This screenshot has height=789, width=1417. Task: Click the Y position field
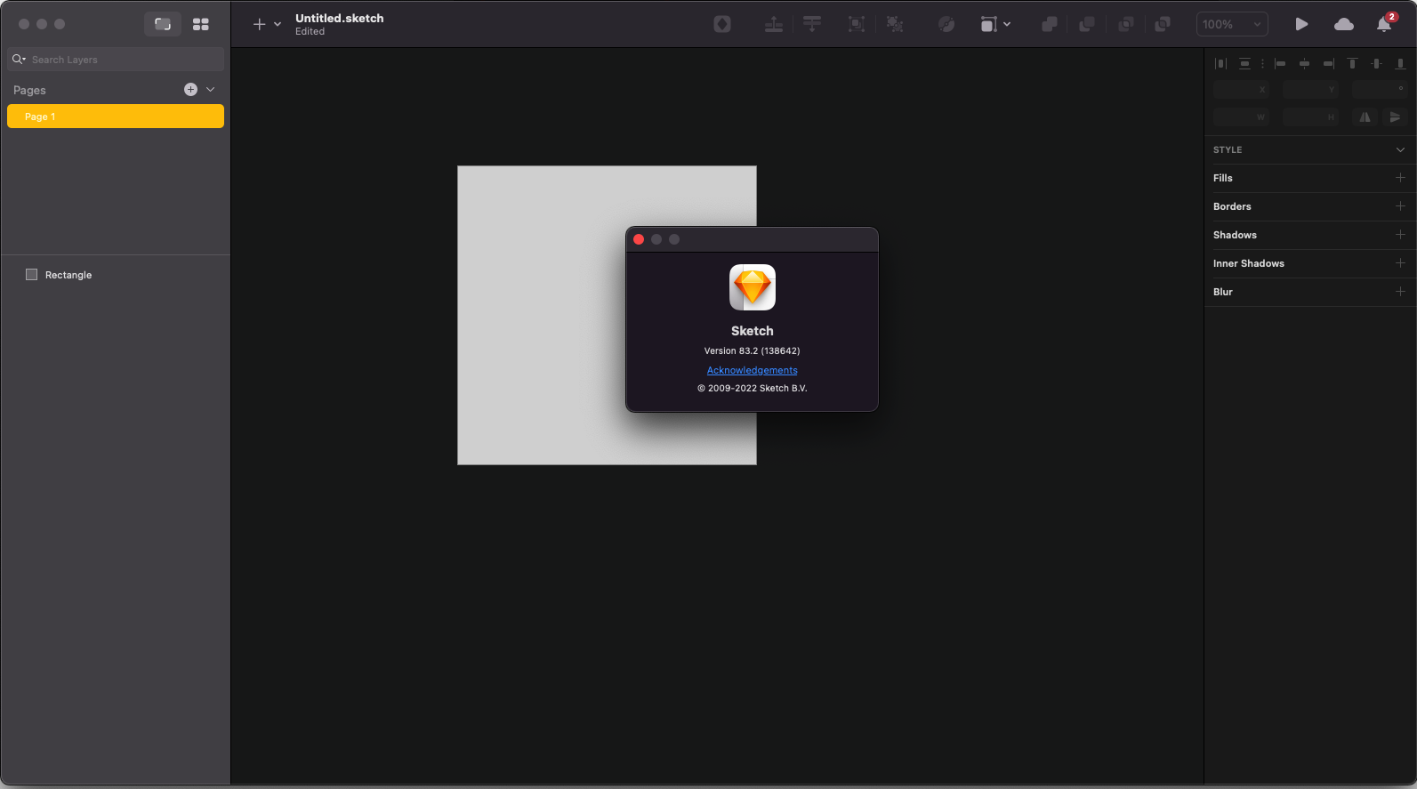[1310, 89]
